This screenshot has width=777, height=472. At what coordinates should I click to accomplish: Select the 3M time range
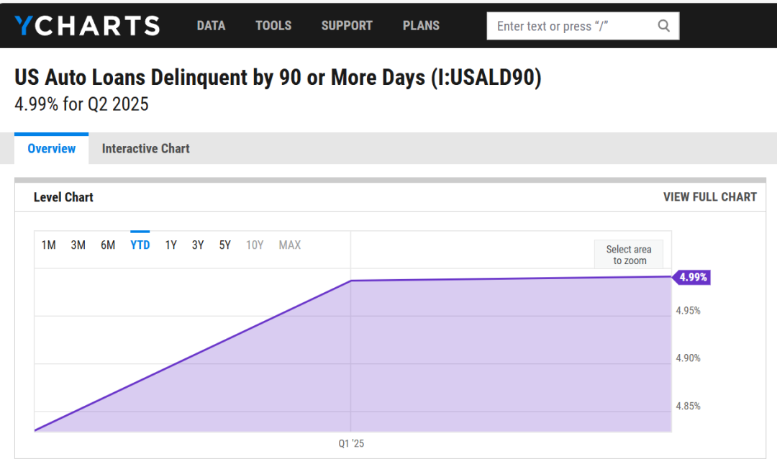[78, 245]
